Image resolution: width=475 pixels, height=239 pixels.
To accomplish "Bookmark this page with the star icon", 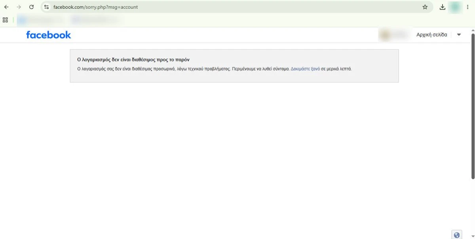I will point(425,7).
